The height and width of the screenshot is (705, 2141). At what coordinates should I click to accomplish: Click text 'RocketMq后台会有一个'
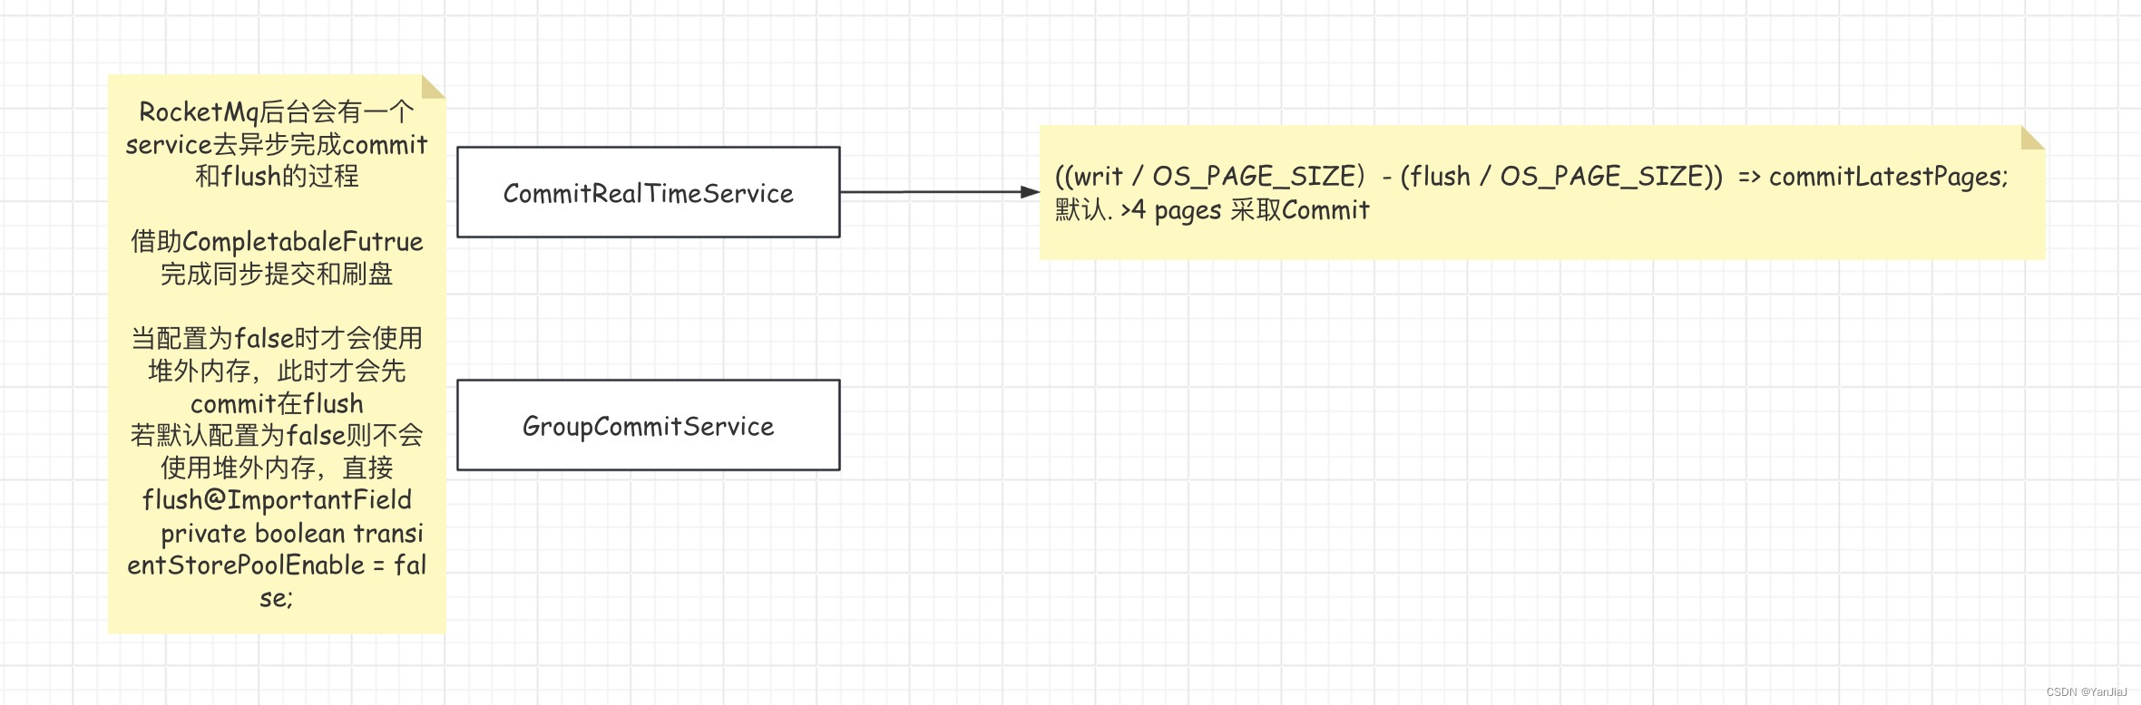[x=277, y=111]
